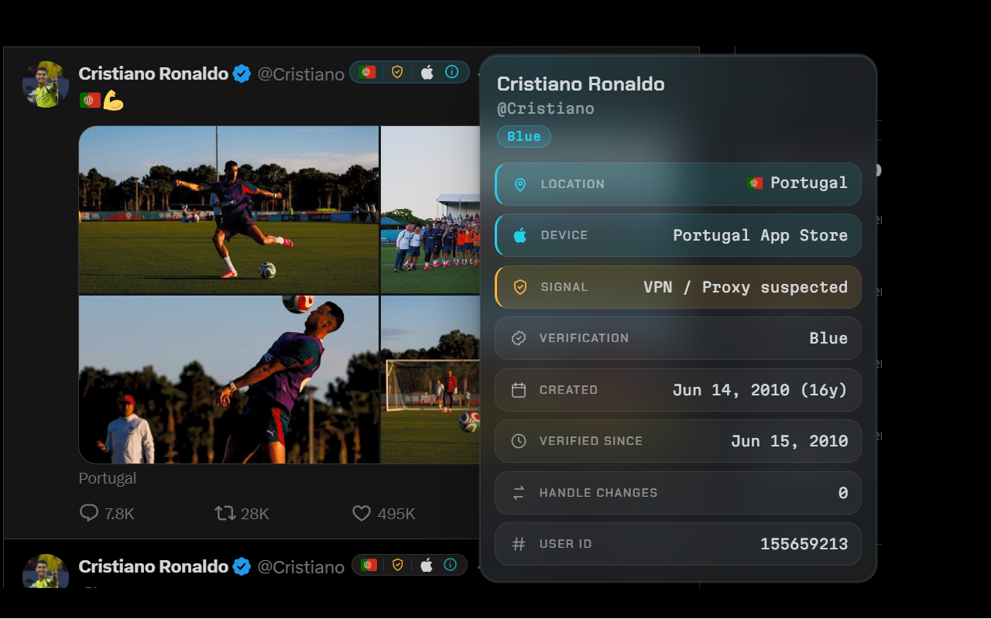Viewport: 991px width, 619px height.
Task: Click the blue verified checkmark in the top tweet
Action: pos(242,74)
